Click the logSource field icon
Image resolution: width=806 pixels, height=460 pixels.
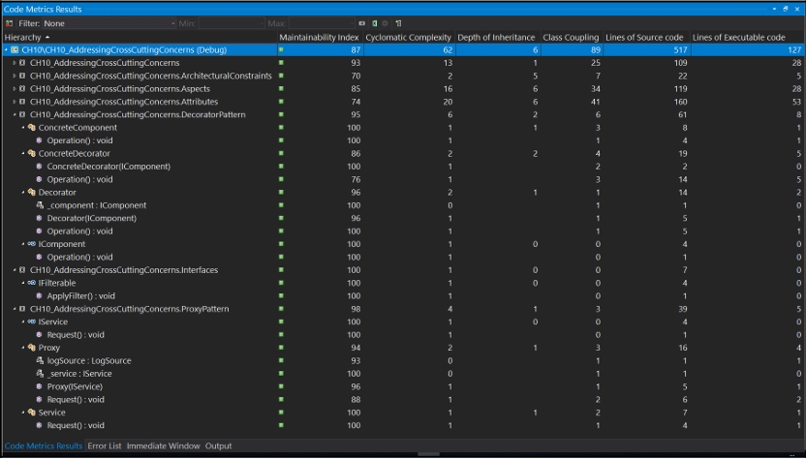coord(40,360)
